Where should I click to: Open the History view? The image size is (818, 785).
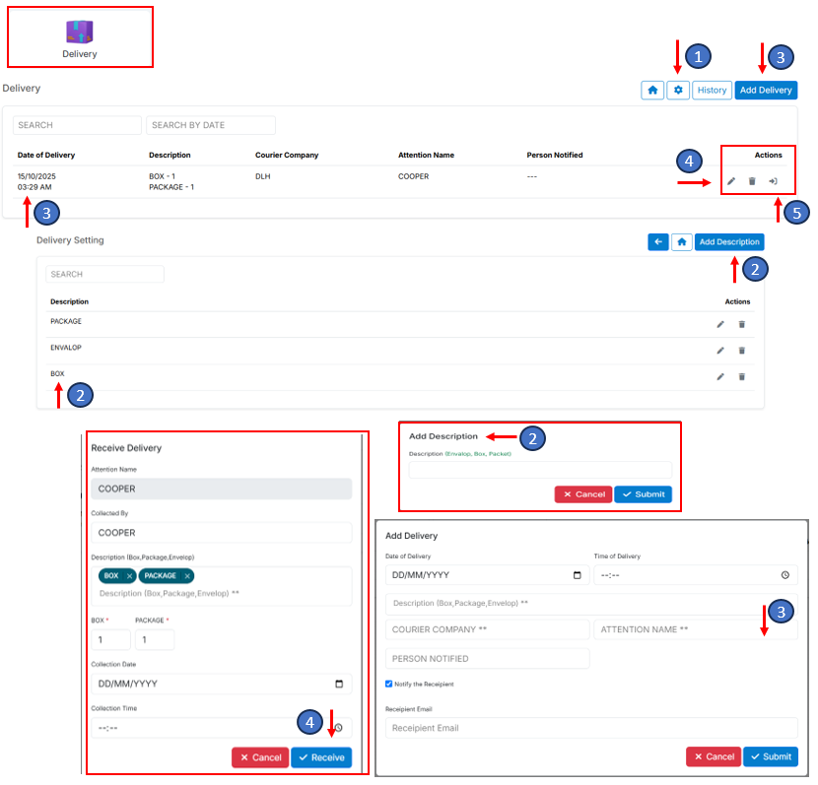[x=711, y=91]
